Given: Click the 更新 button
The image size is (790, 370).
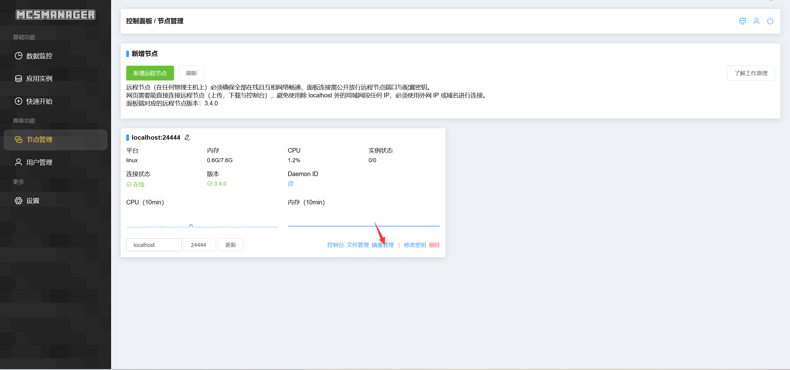Looking at the screenshot, I should (x=231, y=245).
